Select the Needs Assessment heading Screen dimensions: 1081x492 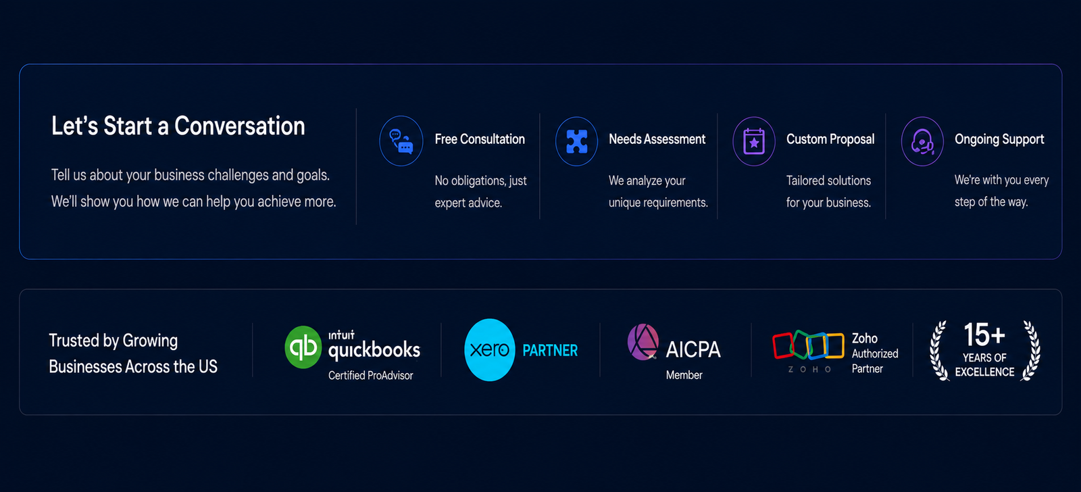click(x=657, y=139)
